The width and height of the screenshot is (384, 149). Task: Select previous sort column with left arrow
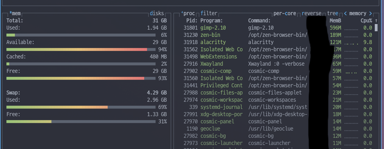click(345, 14)
